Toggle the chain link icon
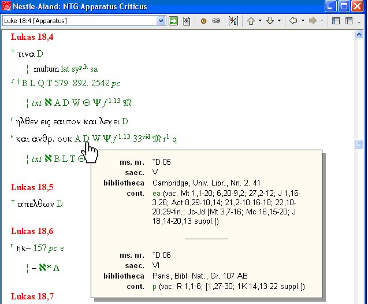This screenshot has height=304, width=368. coord(216,21)
